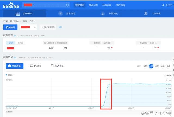Open the 品牌表现 nav item
Screen dimensions: 174x117
[x=107, y=5]
